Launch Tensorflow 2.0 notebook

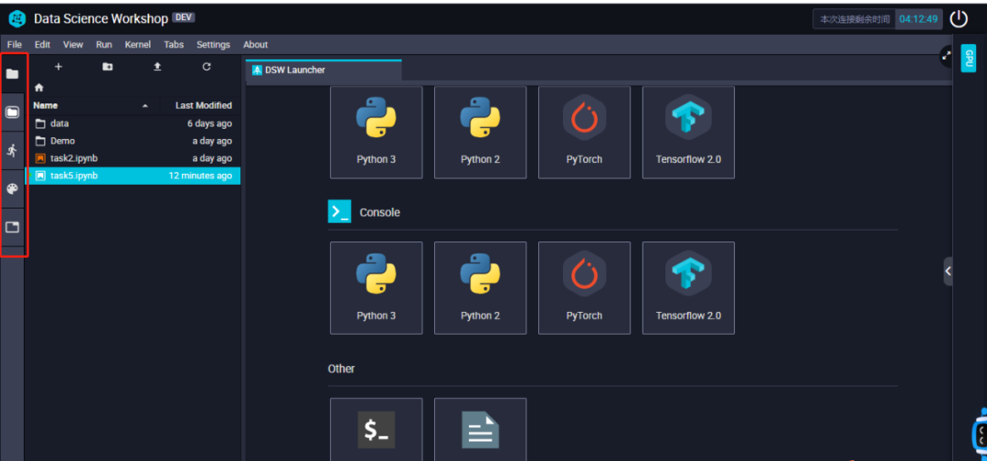(x=689, y=133)
